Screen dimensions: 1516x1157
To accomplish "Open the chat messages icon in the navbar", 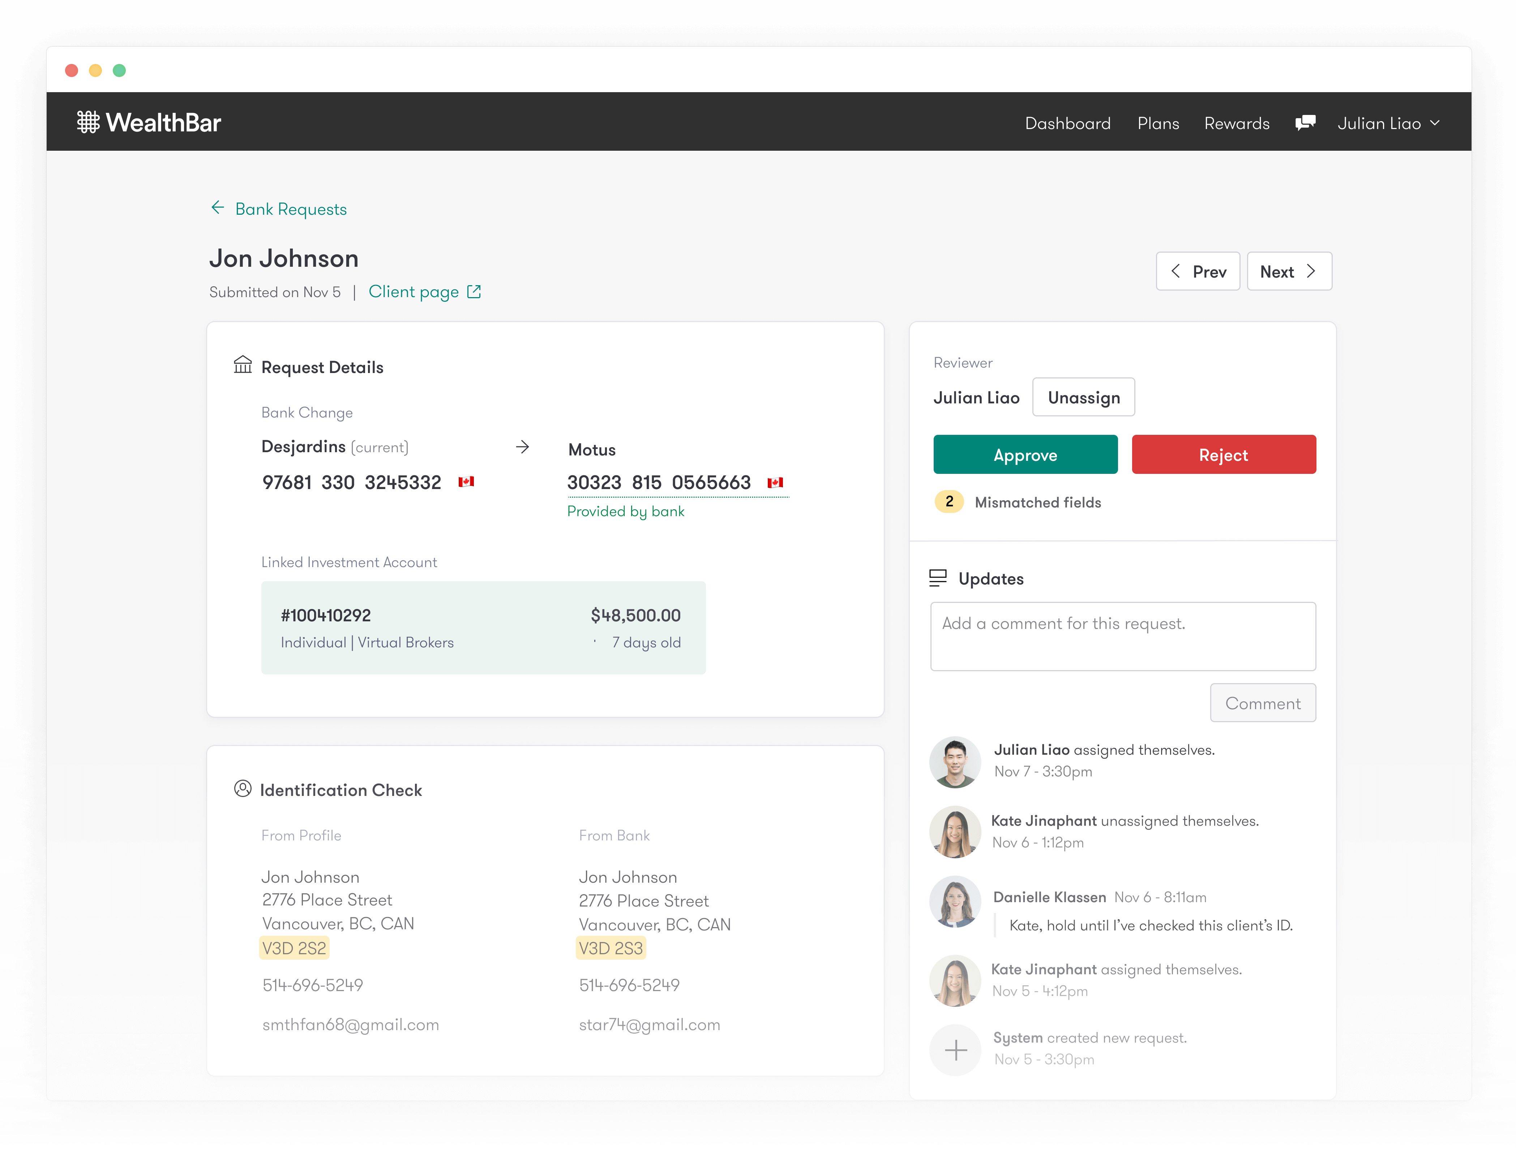I will tap(1305, 123).
